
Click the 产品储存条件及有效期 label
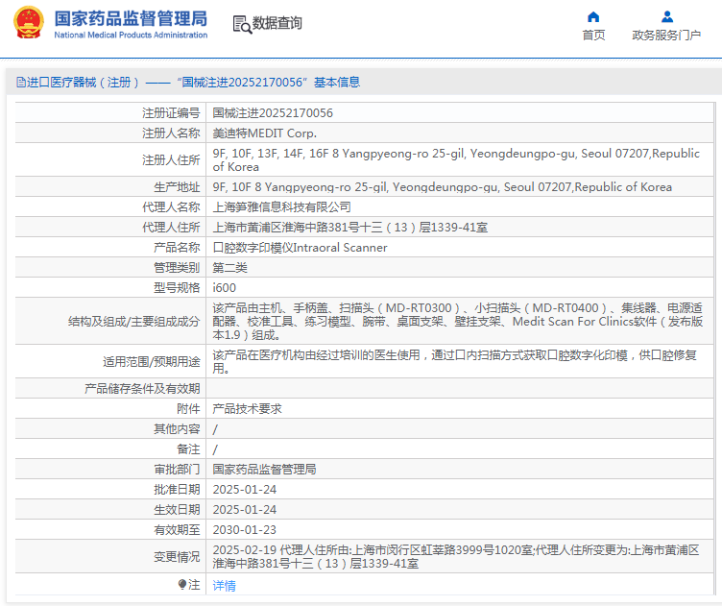[142, 389]
